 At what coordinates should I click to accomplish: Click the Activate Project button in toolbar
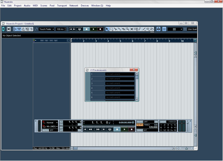coord(3,29)
